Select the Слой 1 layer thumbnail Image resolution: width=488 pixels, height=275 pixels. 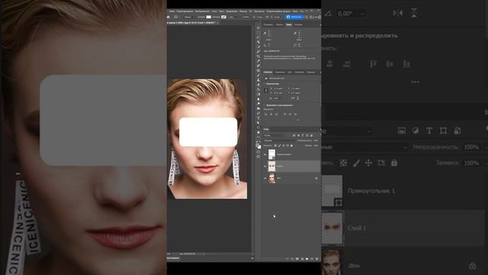point(271,167)
